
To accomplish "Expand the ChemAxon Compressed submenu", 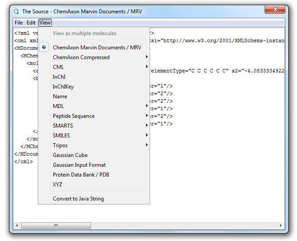I will 81,57.
